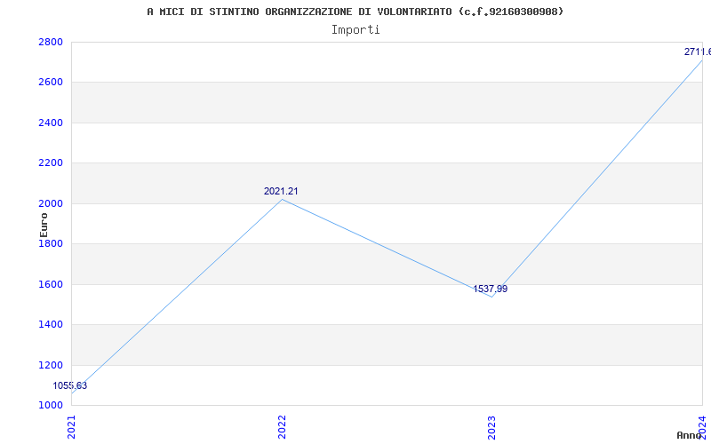Viewport: 711px width, 444px height.
Task: Click the 1200 y-axis tick label
Action: [51, 365]
